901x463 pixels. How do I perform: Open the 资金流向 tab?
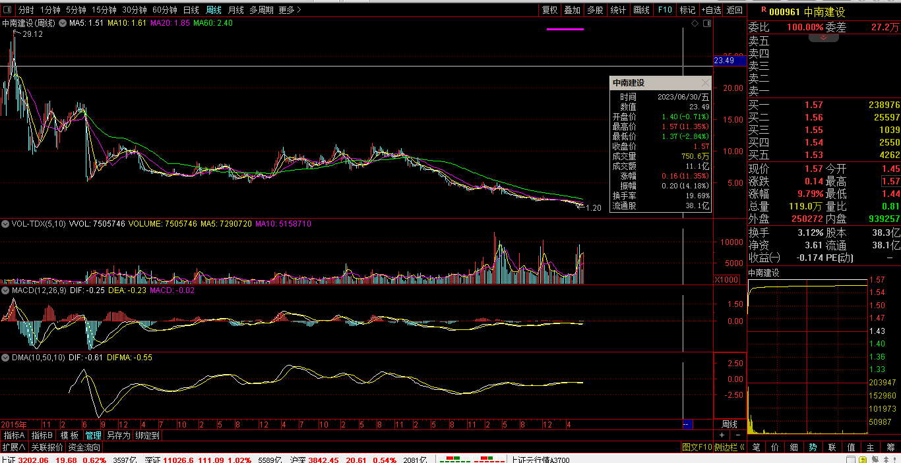(x=84, y=447)
